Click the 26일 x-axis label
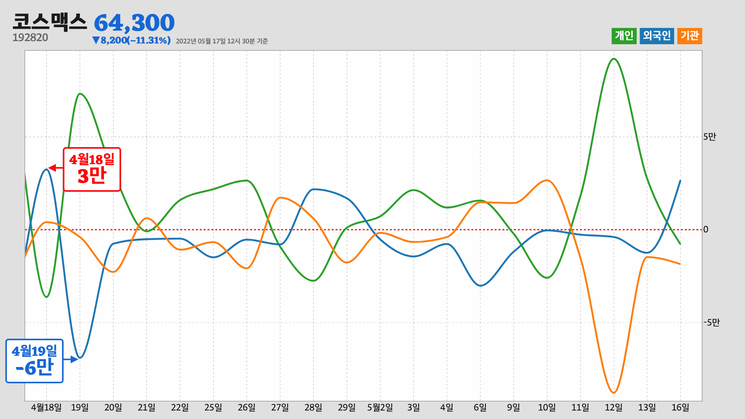 [x=247, y=407]
